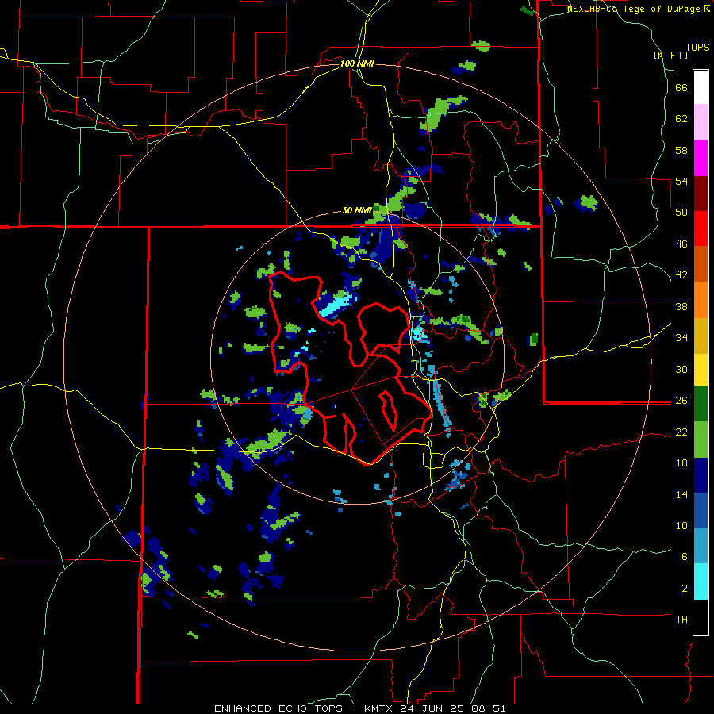Click the light pink legend swatch
This screenshot has width=714, height=714.
[701, 121]
